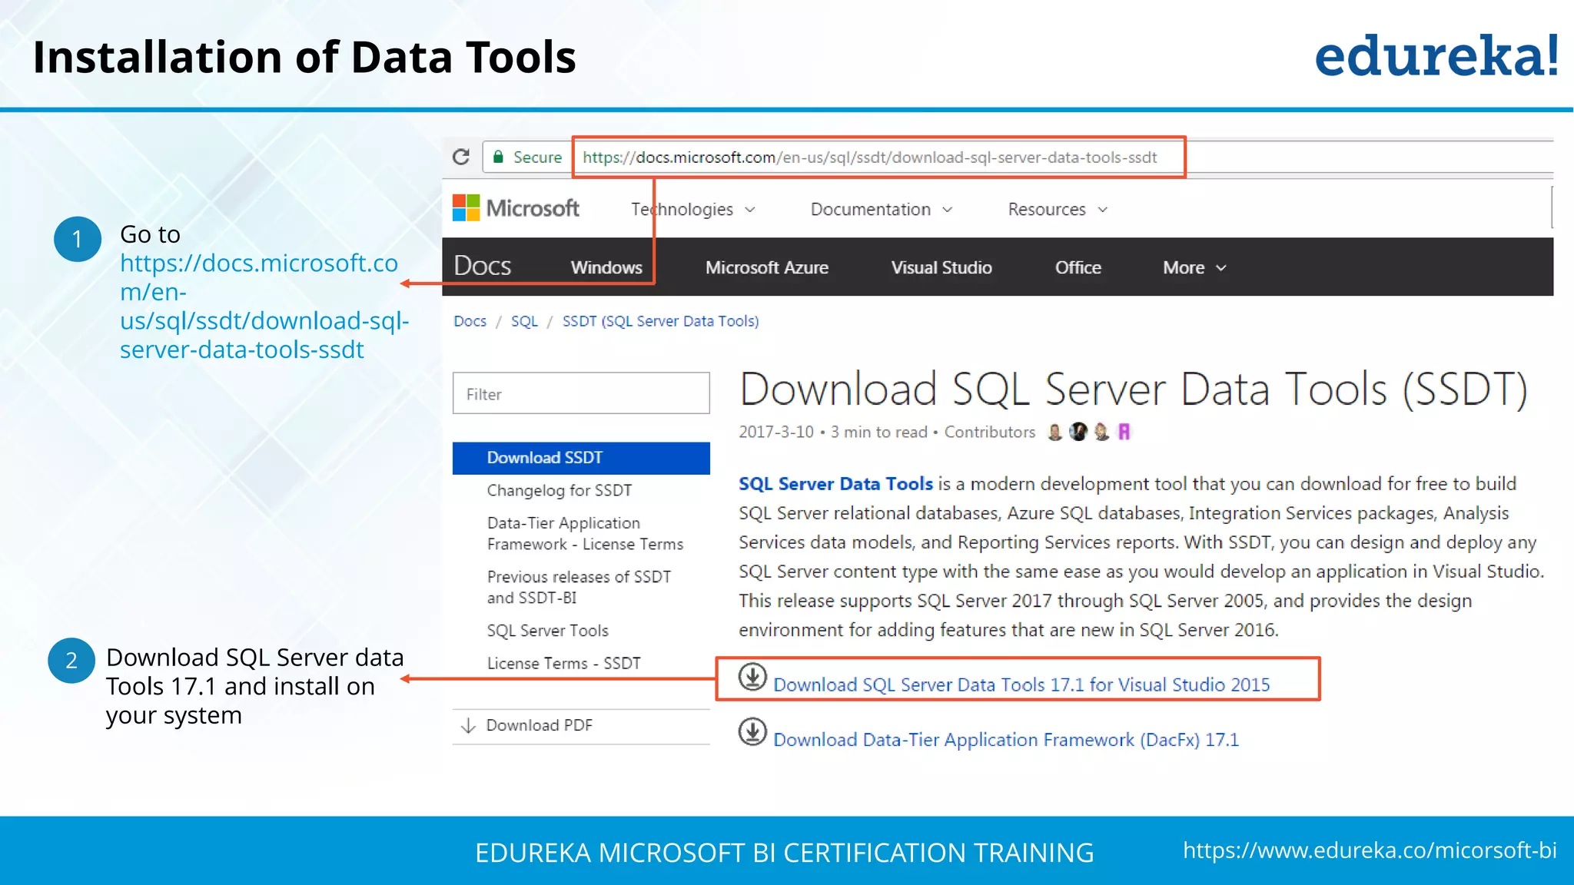Select the highlighted Download SSDT sidebar item
Viewport: 1574px width, 885px height.
545,458
